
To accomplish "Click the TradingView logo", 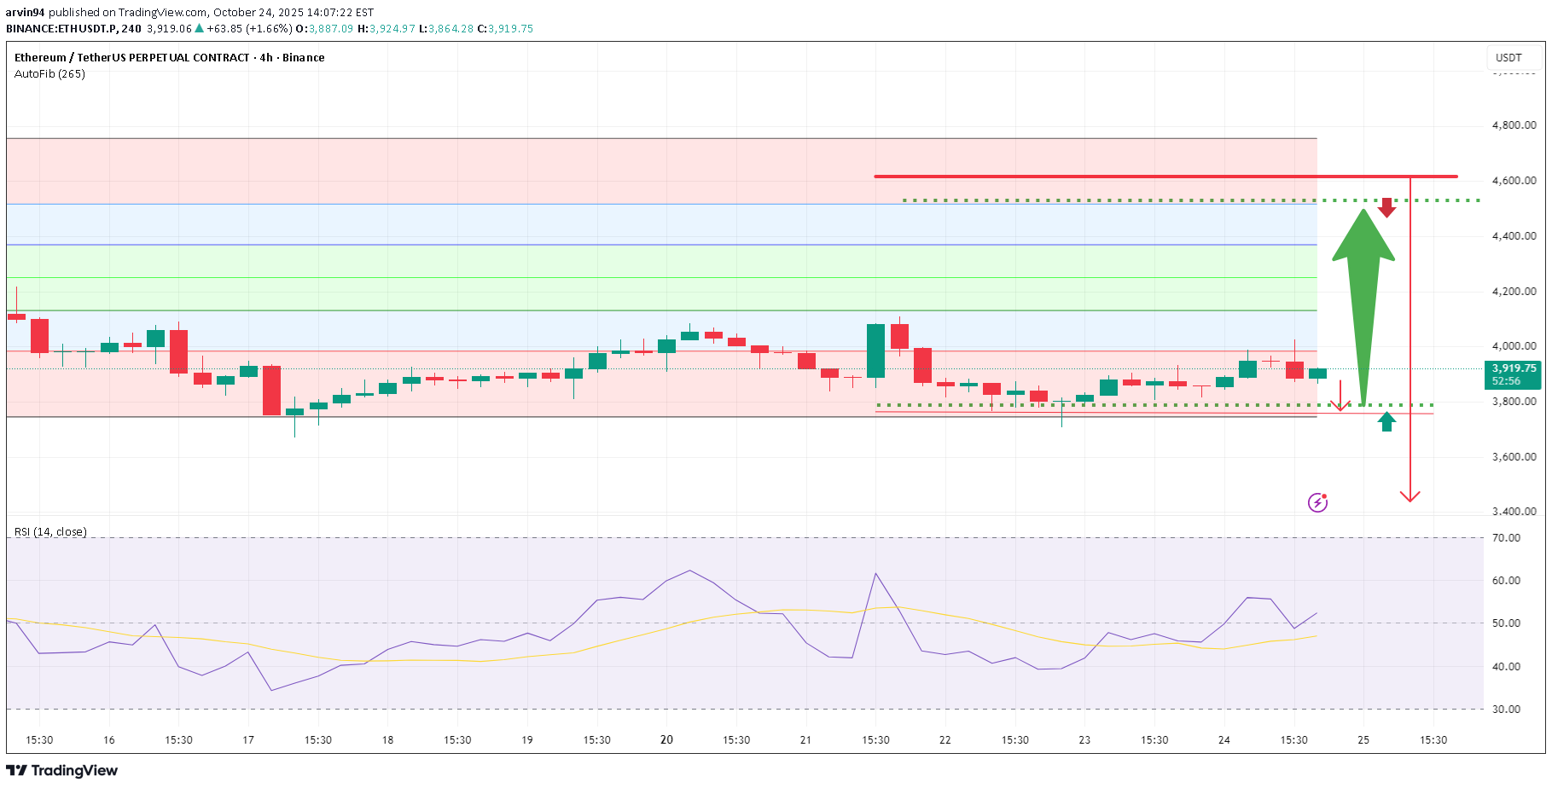I will click(x=62, y=770).
